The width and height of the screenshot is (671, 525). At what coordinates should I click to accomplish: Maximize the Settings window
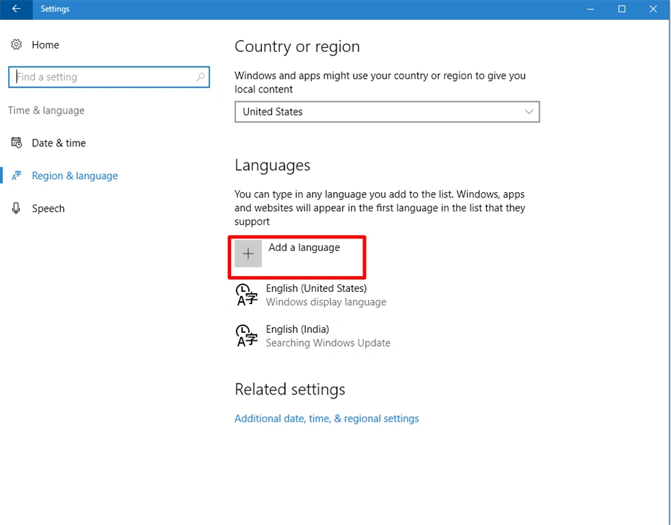(x=622, y=9)
